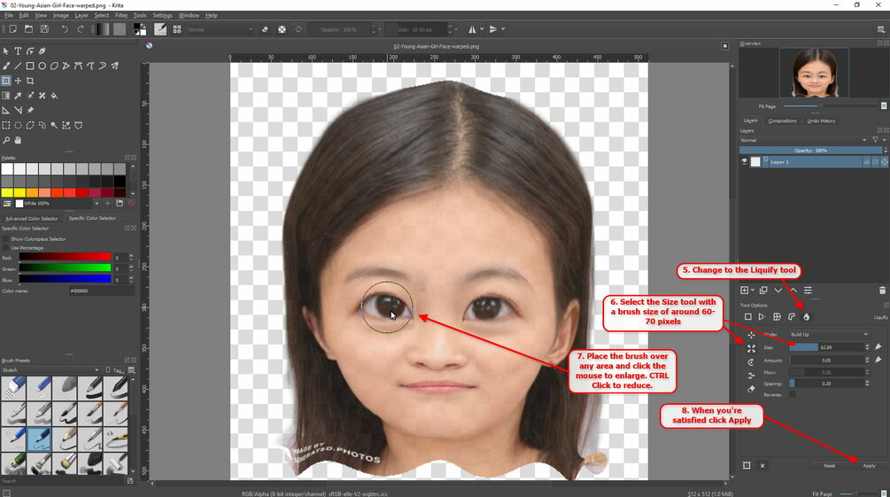The height and width of the screenshot is (497, 890).
Task: Select the Transform tool
Action: 5,81
